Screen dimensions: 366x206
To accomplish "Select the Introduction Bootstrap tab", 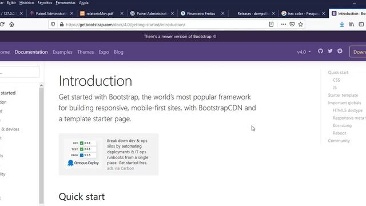I will [348, 14].
